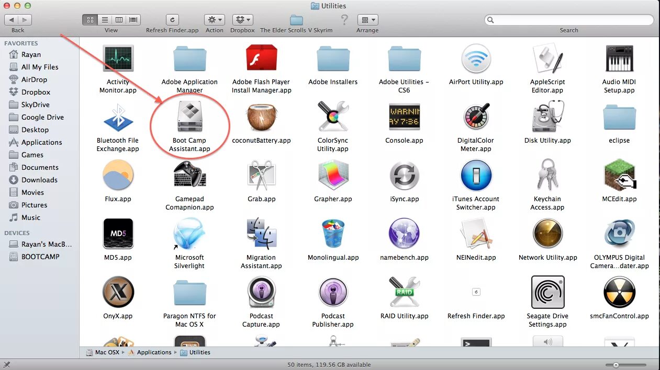This screenshot has height=370, width=660.
Task: Select smcFanControl.app icon
Action: (620, 293)
